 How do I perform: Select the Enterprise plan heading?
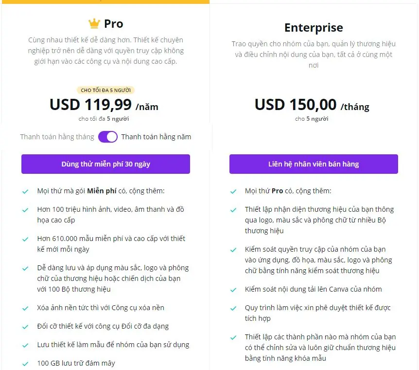[314, 28]
